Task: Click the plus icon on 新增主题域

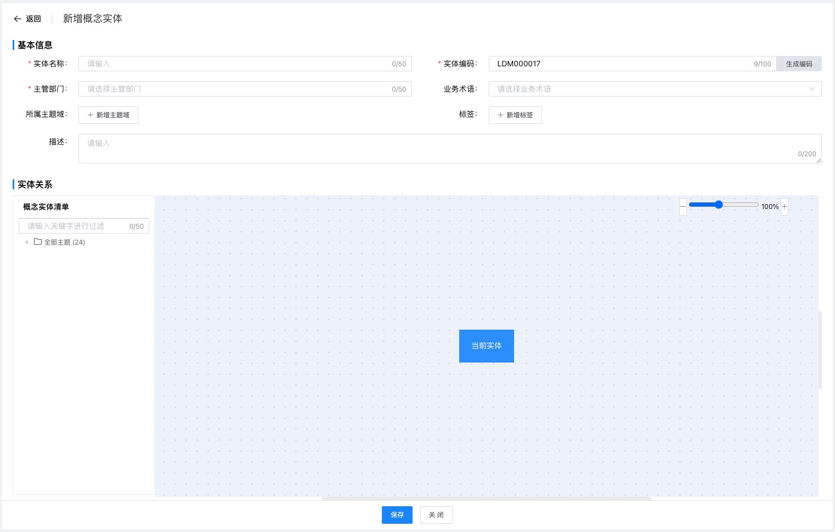Action: point(90,115)
